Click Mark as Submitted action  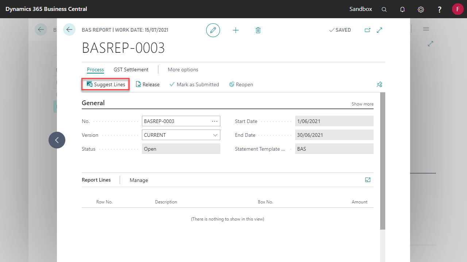pyautogui.click(x=194, y=84)
